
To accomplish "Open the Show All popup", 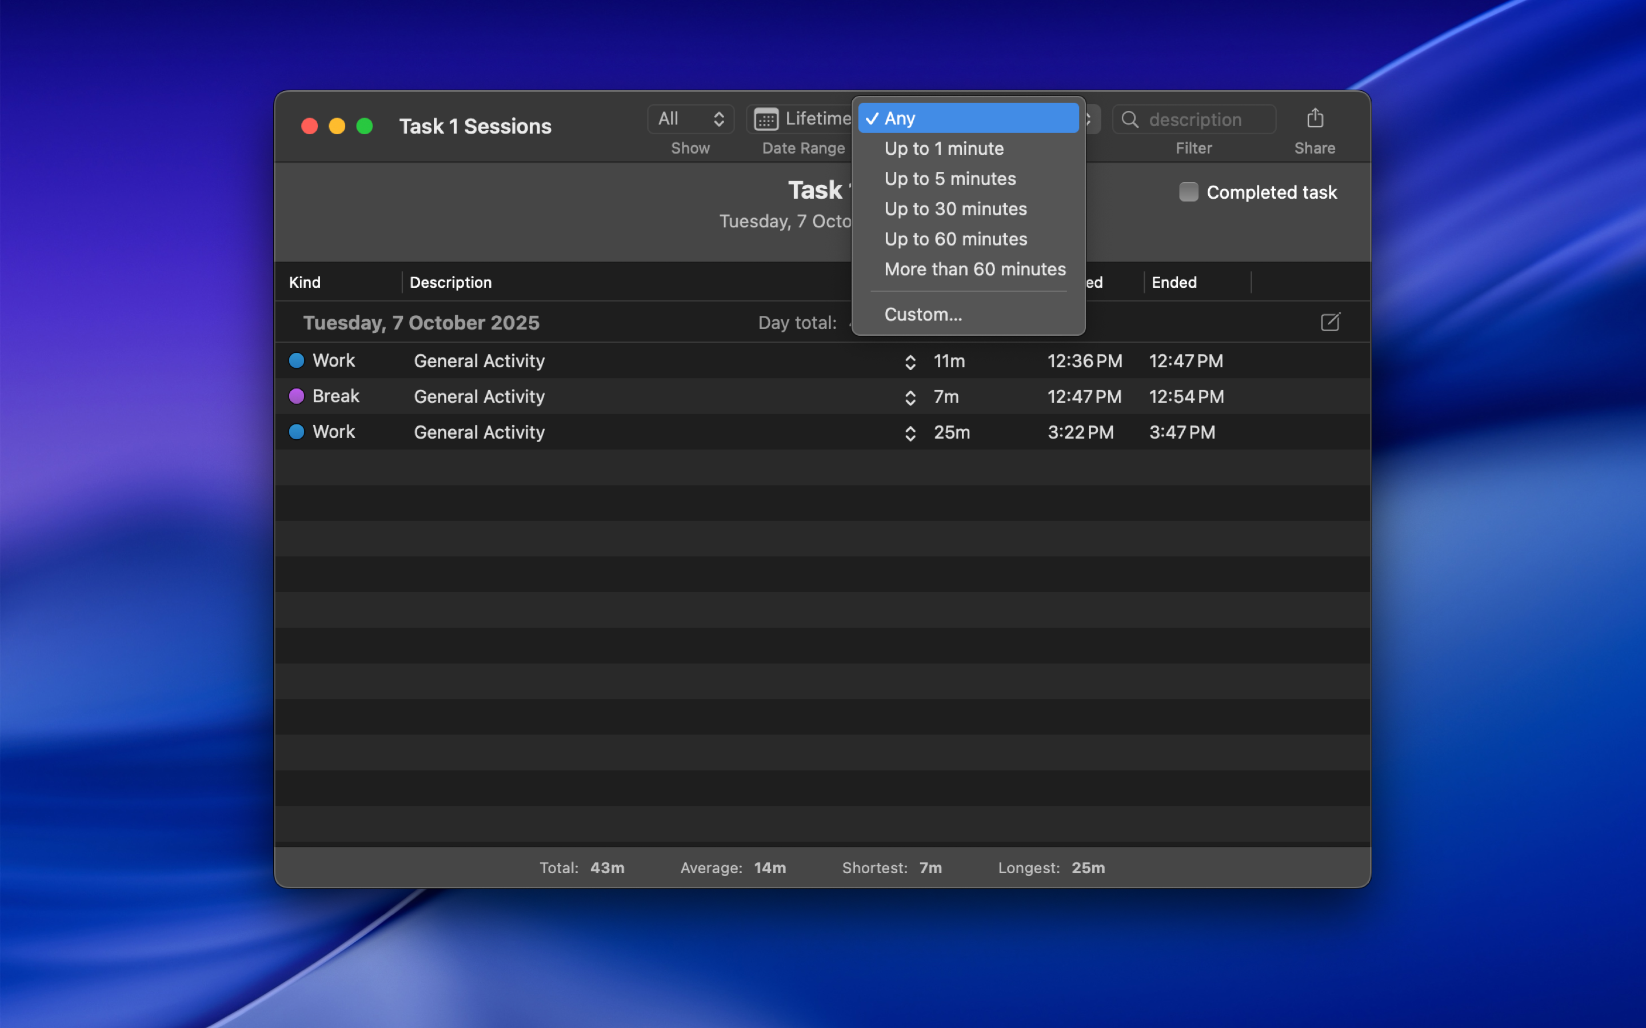I will 690,119.
